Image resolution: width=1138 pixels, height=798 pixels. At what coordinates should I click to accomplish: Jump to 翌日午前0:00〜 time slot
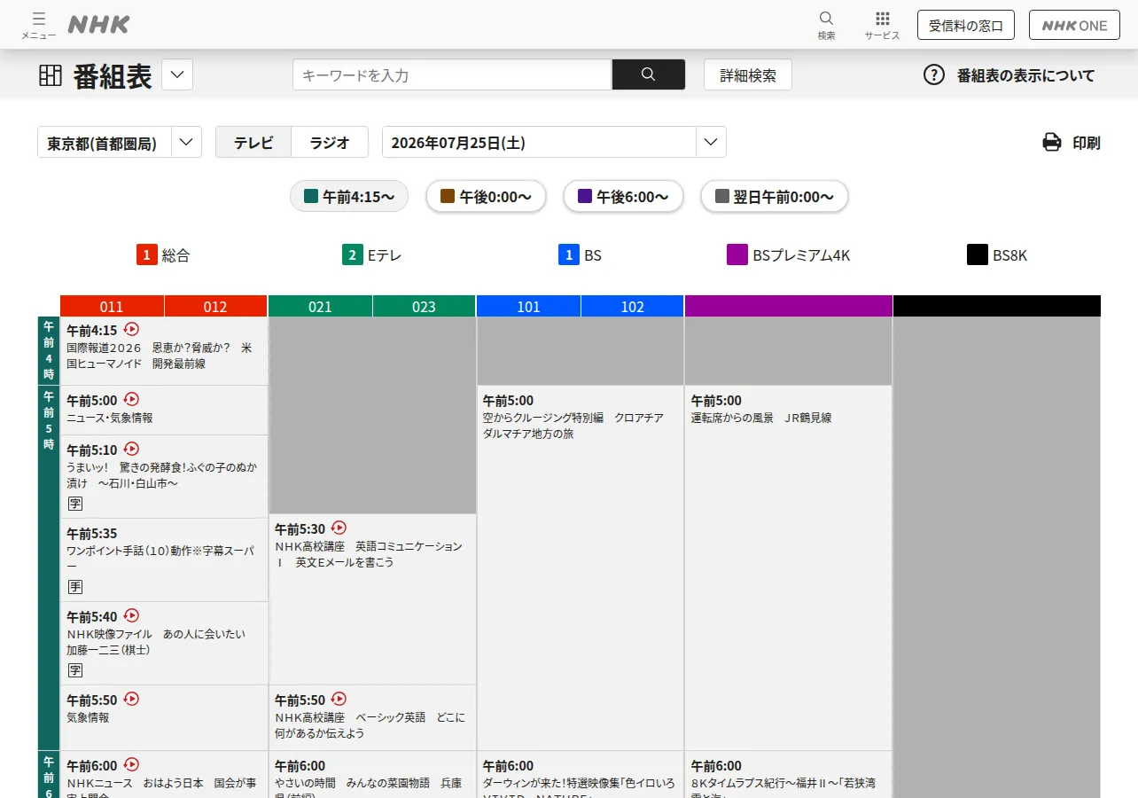tap(774, 196)
